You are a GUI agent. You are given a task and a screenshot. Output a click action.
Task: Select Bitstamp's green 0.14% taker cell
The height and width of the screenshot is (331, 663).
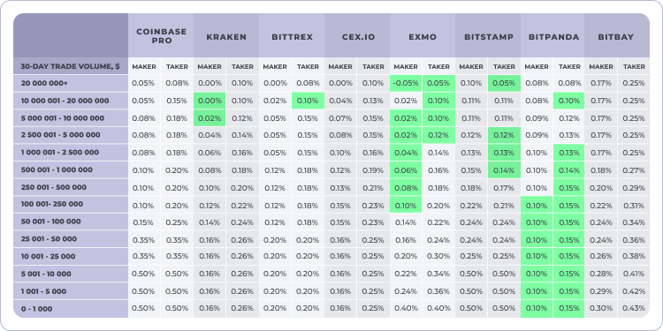(x=504, y=170)
